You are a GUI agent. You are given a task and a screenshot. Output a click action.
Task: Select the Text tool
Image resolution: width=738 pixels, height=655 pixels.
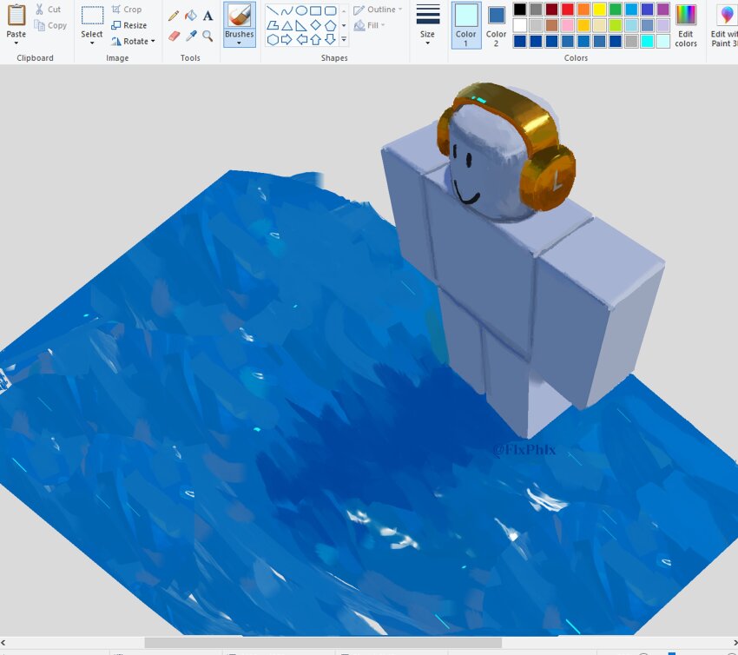[x=208, y=15]
